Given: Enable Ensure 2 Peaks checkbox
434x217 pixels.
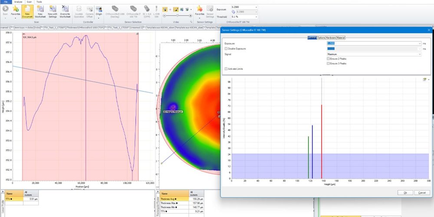Looking at the screenshot, I should click(328, 59).
